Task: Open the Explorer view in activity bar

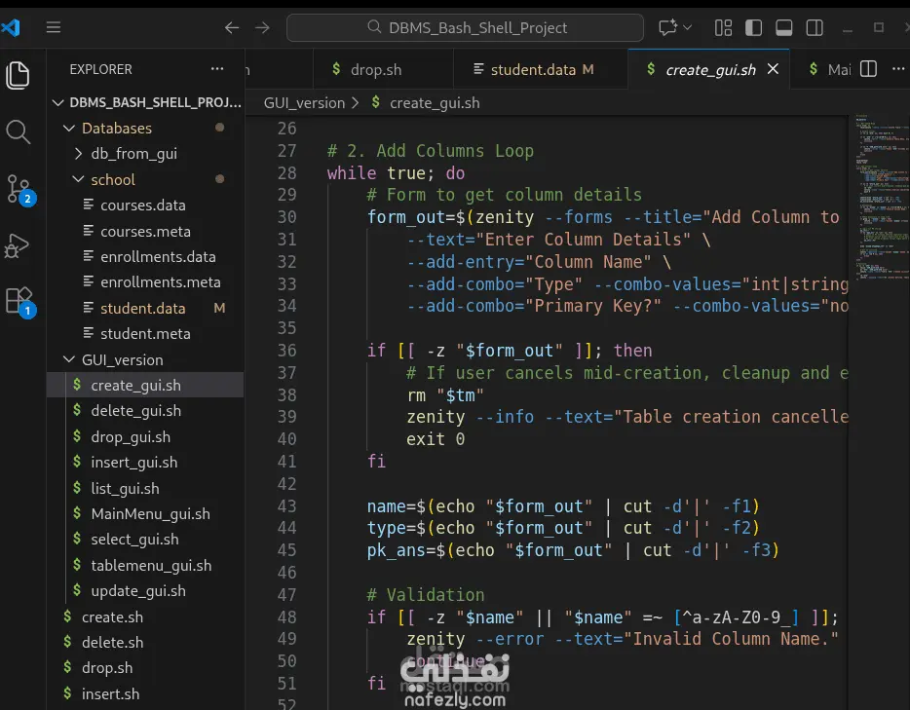Action: pos(19,75)
